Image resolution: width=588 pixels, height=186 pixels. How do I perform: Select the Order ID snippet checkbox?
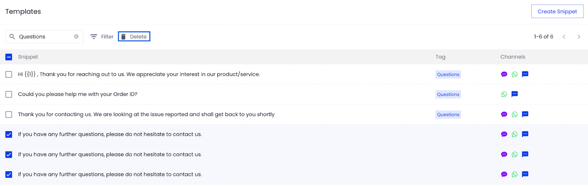9,94
